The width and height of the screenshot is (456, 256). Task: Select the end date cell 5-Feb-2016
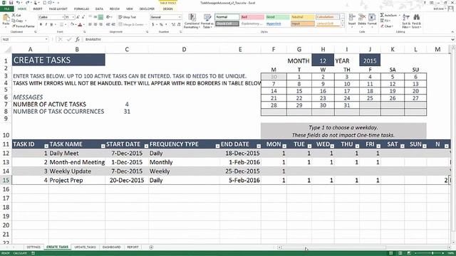tap(241, 180)
